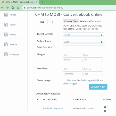Go to browser home page
The height and width of the screenshot is (116, 116).
tap(18, 8)
